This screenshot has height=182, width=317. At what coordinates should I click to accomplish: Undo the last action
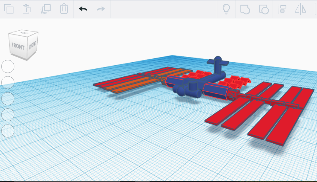pyautogui.click(x=82, y=9)
